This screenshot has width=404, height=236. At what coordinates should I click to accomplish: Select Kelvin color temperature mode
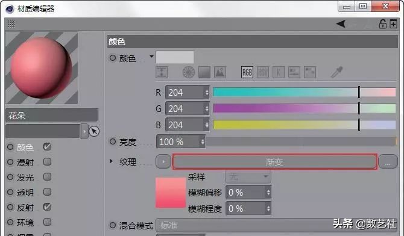coord(279,72)
